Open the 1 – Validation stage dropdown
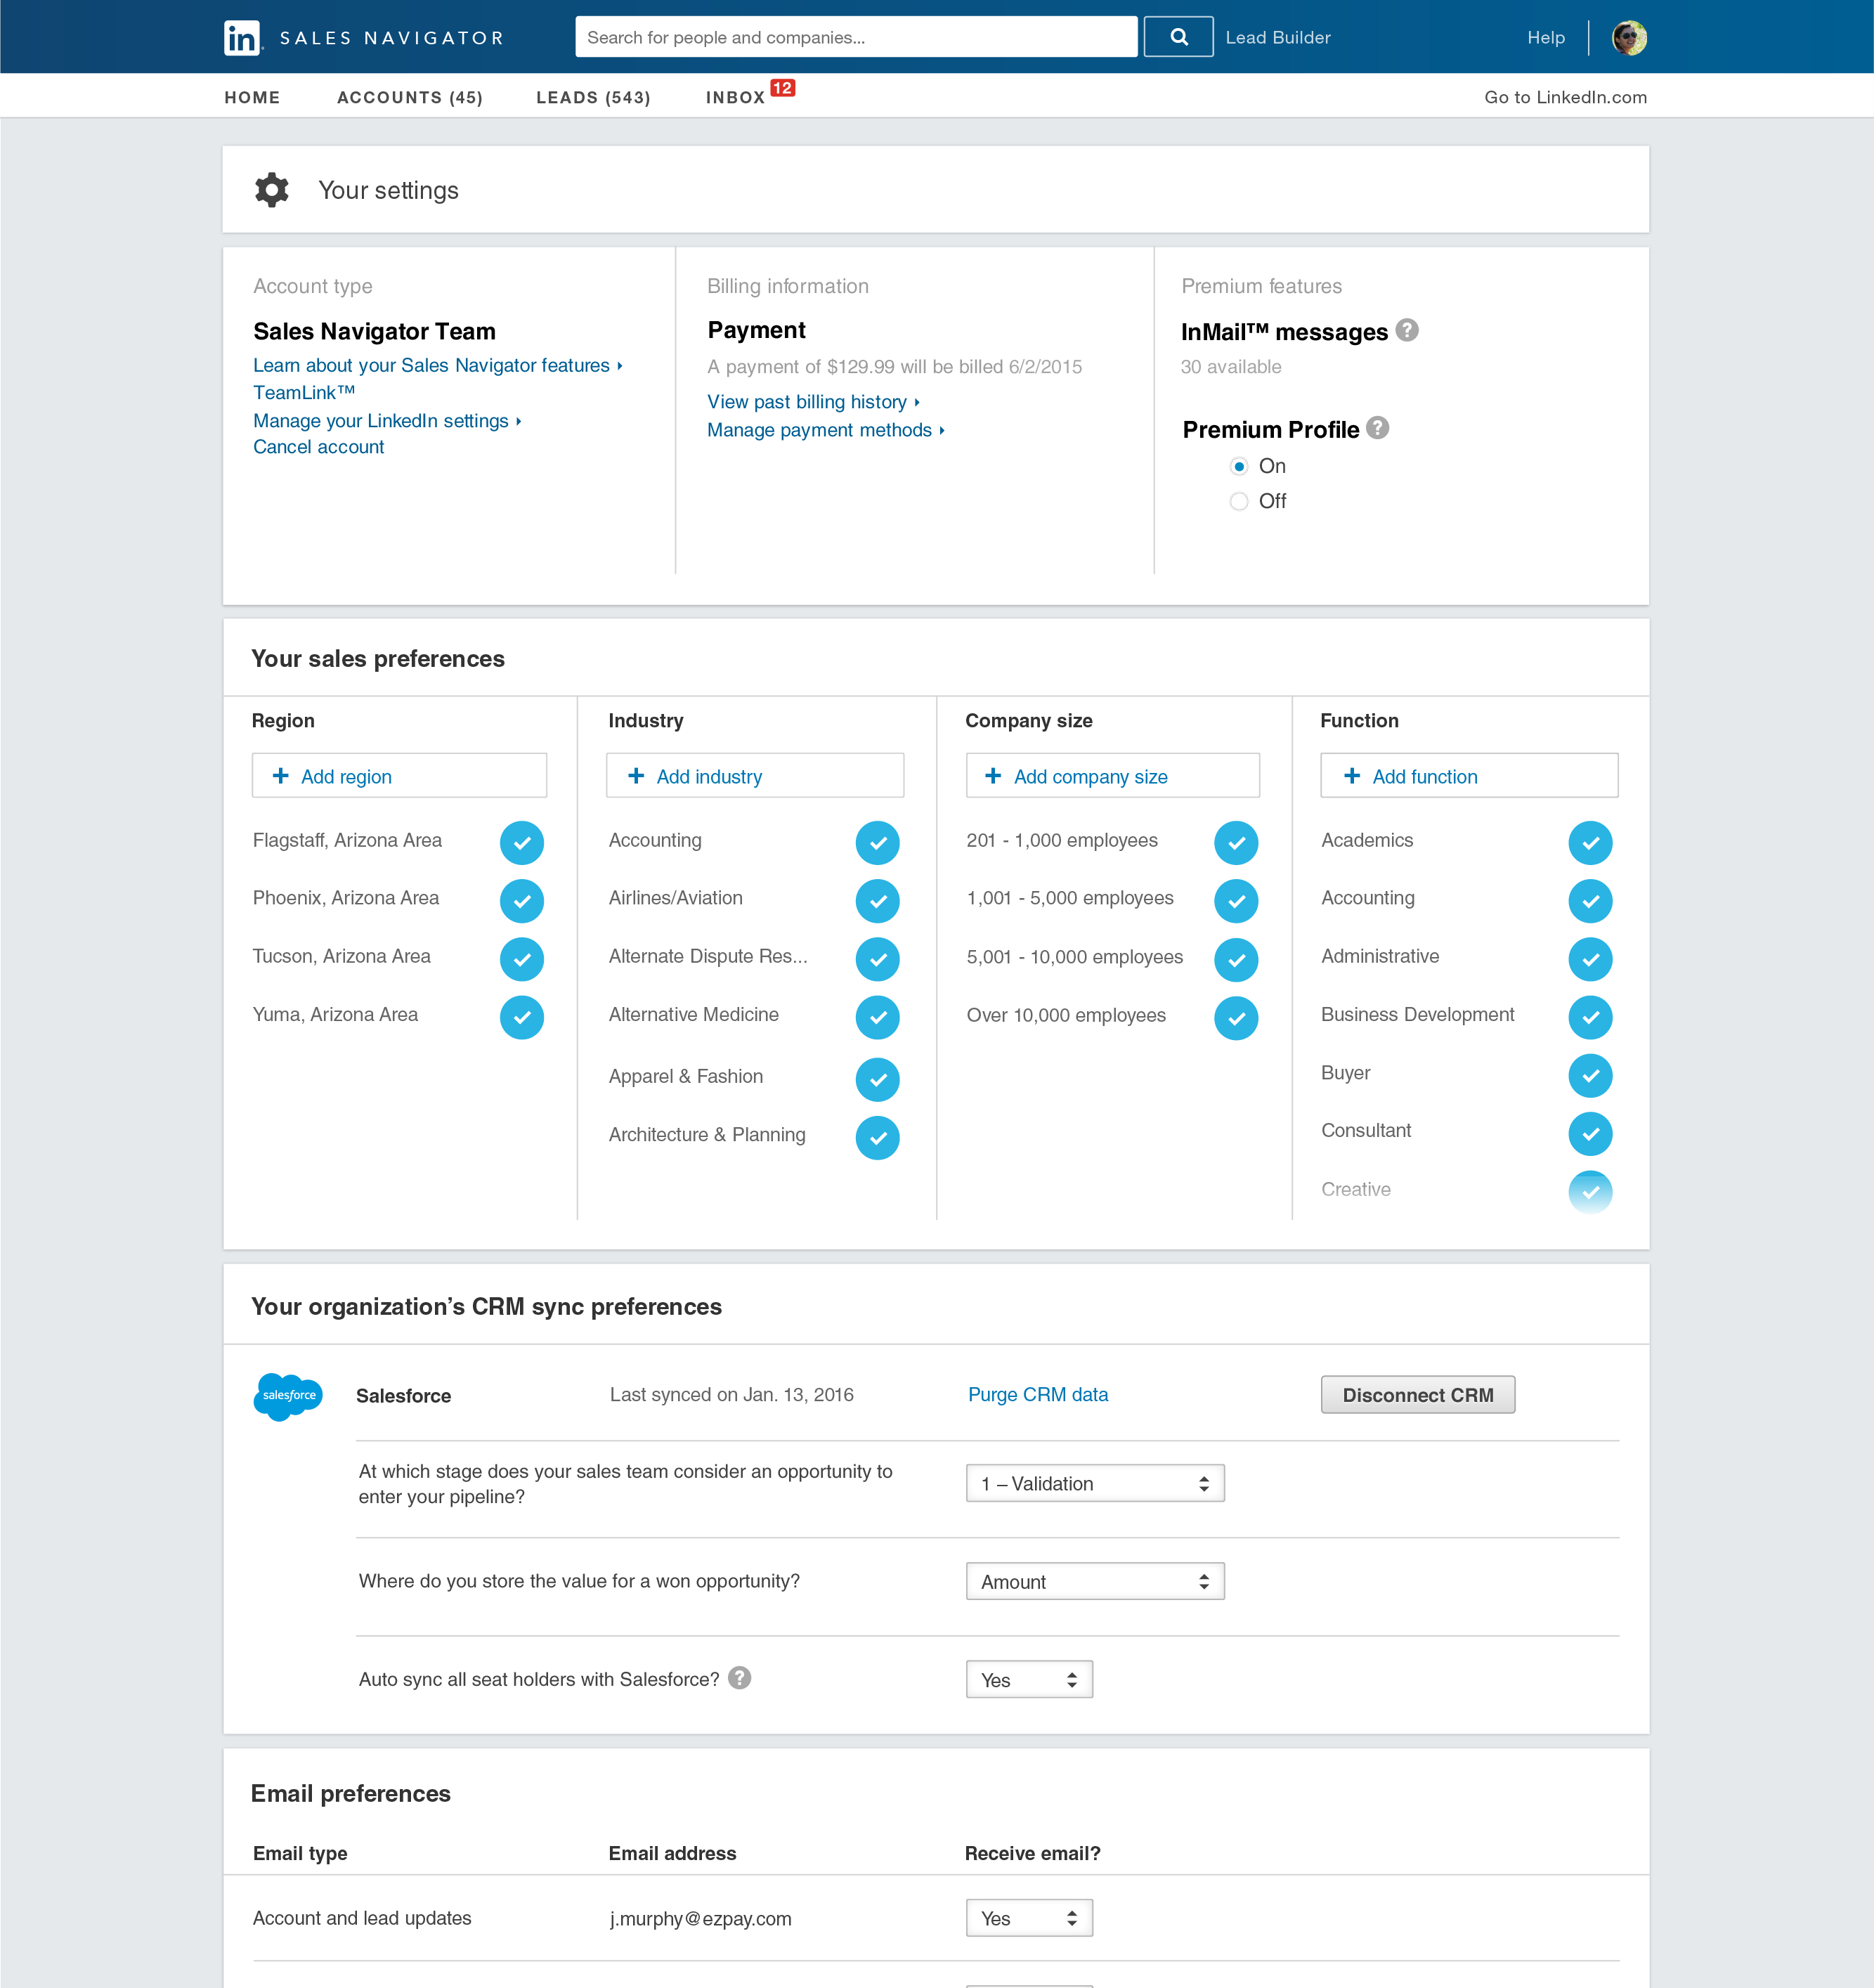This screenshot has height=1988, width=1874. click(x=1095, y=1483)
